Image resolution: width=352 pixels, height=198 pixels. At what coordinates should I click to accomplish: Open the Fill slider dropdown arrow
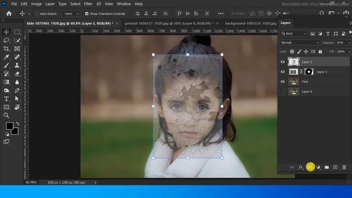pyautogui.click(x=349, y=52)
